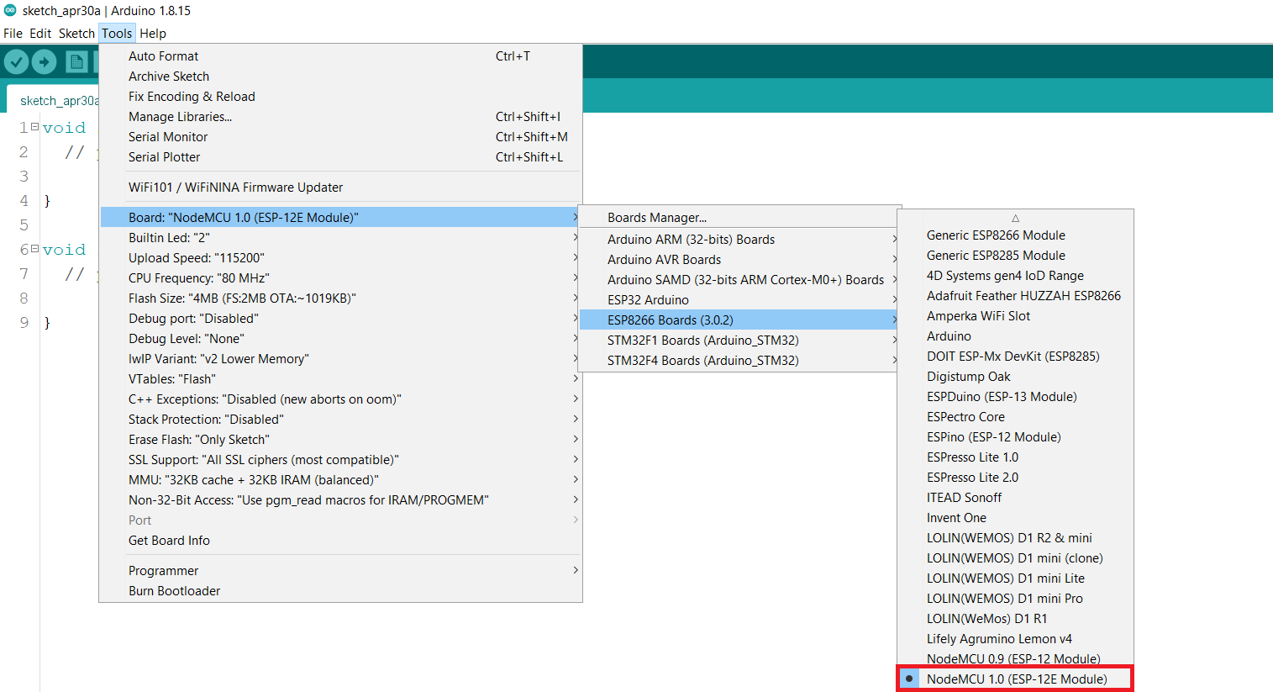Select Lifely Agrumino Lemon v4
1273x692 pixels.
(x=1015, y=639)
